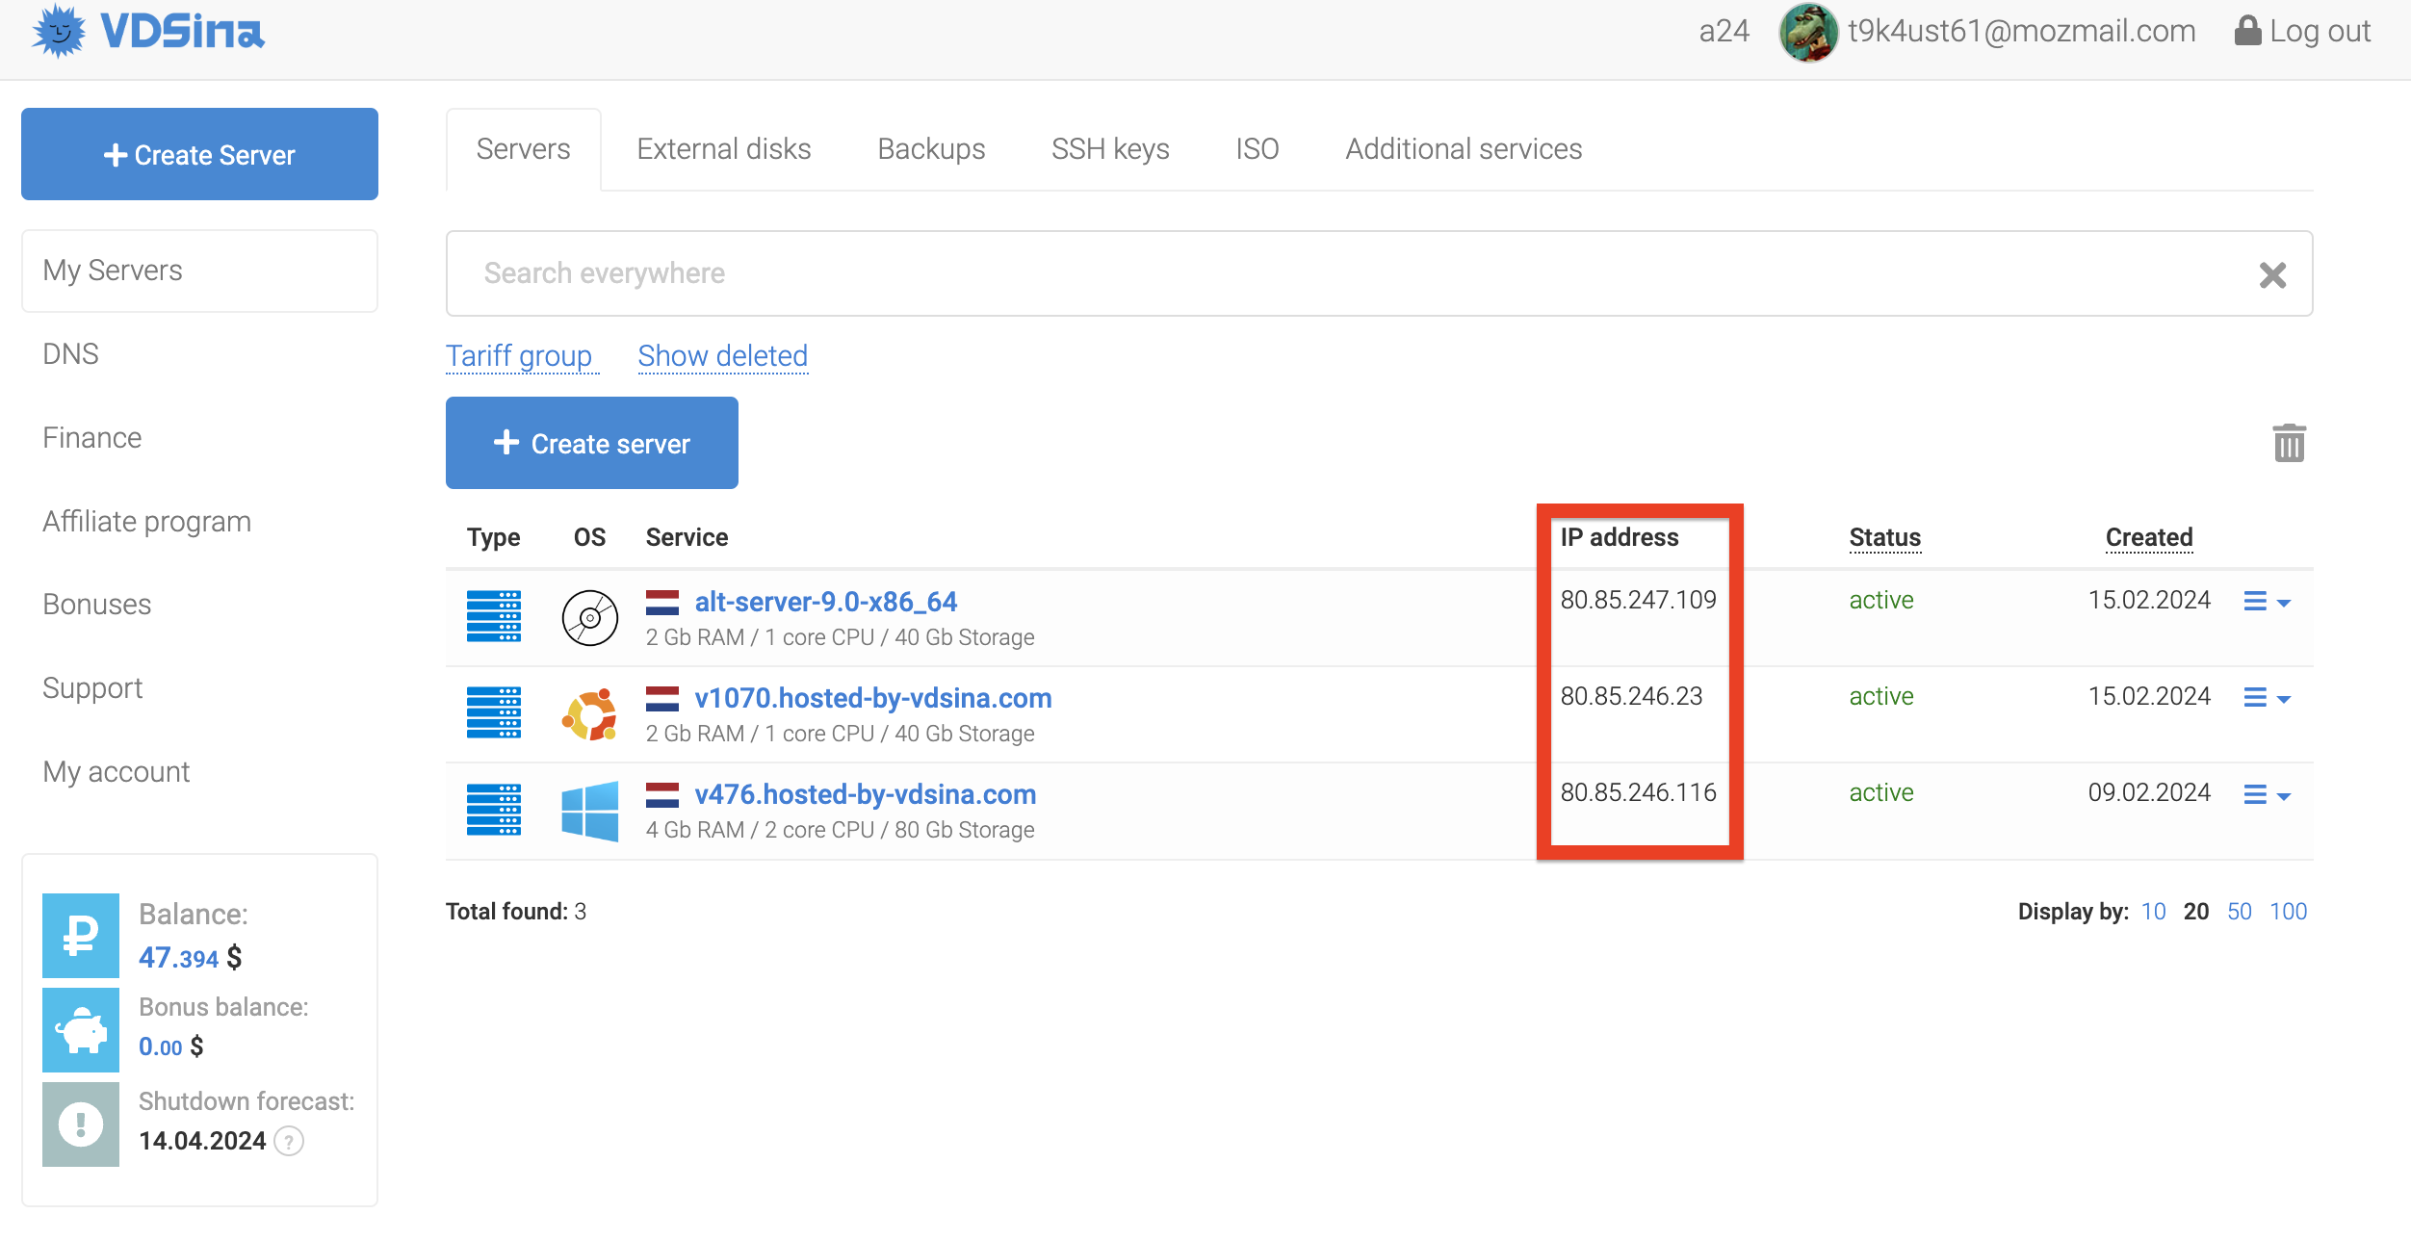
Task: Open actions menu for v1070.hosted-by-vdsina.com row
Action: tap(2267, 698)
